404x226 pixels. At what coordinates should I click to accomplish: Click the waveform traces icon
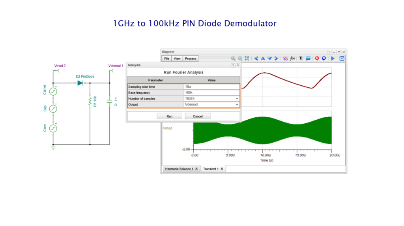285,58
